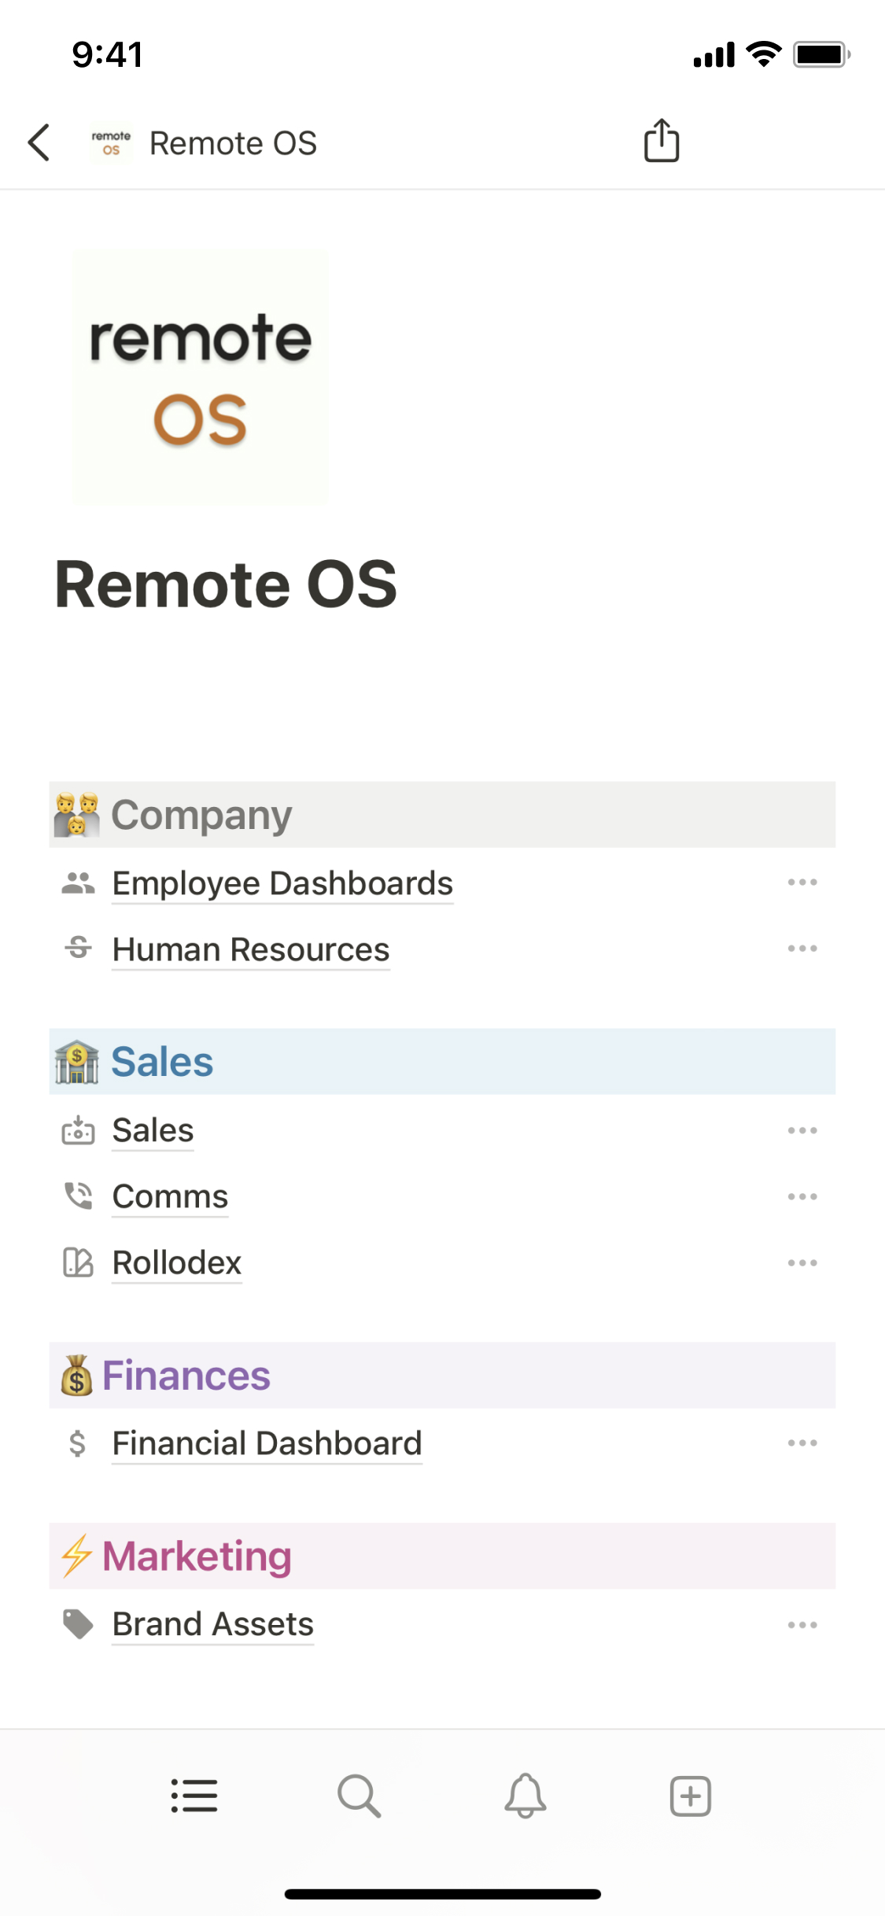The height and width of the screenshot is (1916, 885).
Task: Tap the small Remote OS header icon
Action: (111, 143)
